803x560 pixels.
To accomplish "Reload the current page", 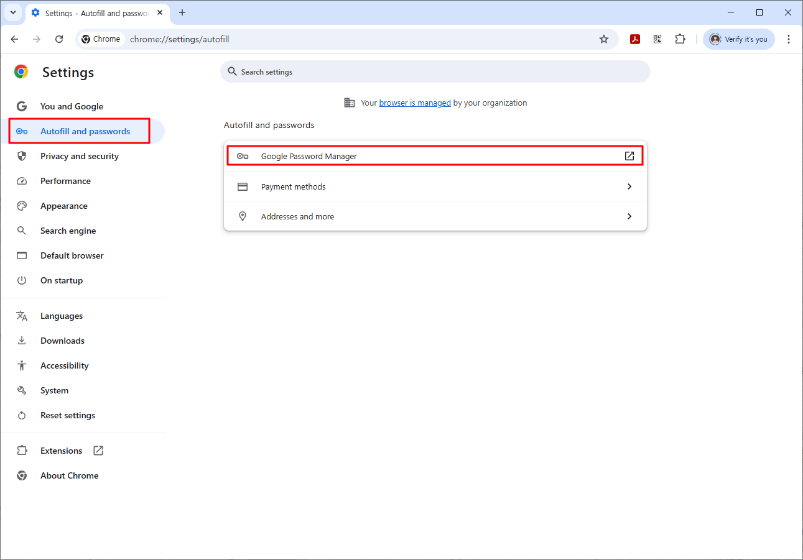I will tap(59, 39).
